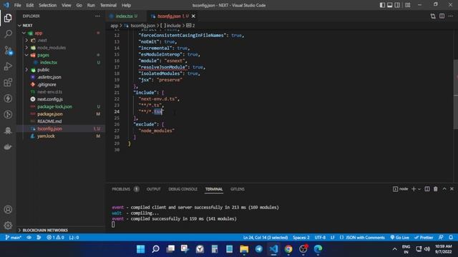
Task: Open the Search view in activity bar
Action: tap(8, 34)
